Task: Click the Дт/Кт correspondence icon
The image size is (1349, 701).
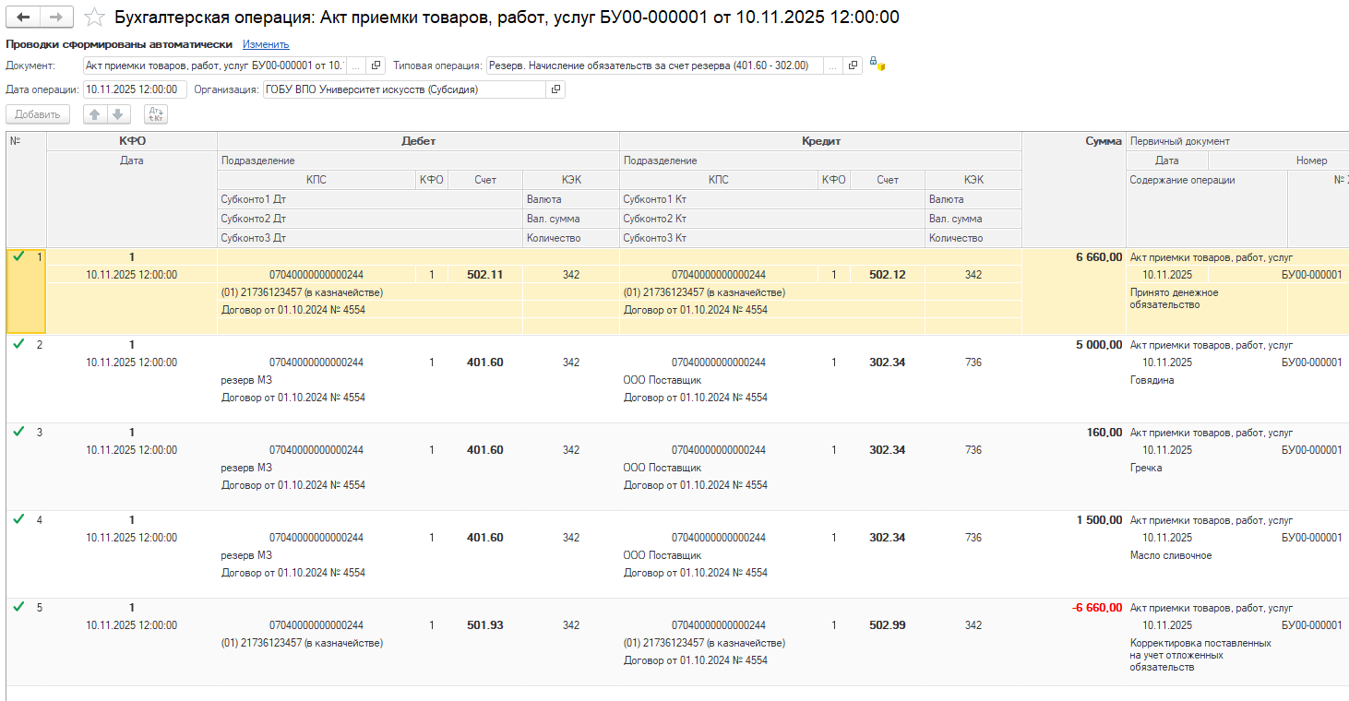Action: (x=156, y=114)
